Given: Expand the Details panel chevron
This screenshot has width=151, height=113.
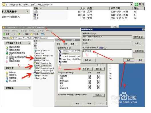Looking at the screenshot, I should click(x=29, y=88).
